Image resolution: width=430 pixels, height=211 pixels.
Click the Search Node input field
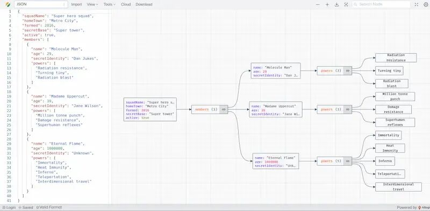pyautogui.click(x=381, y=4)
